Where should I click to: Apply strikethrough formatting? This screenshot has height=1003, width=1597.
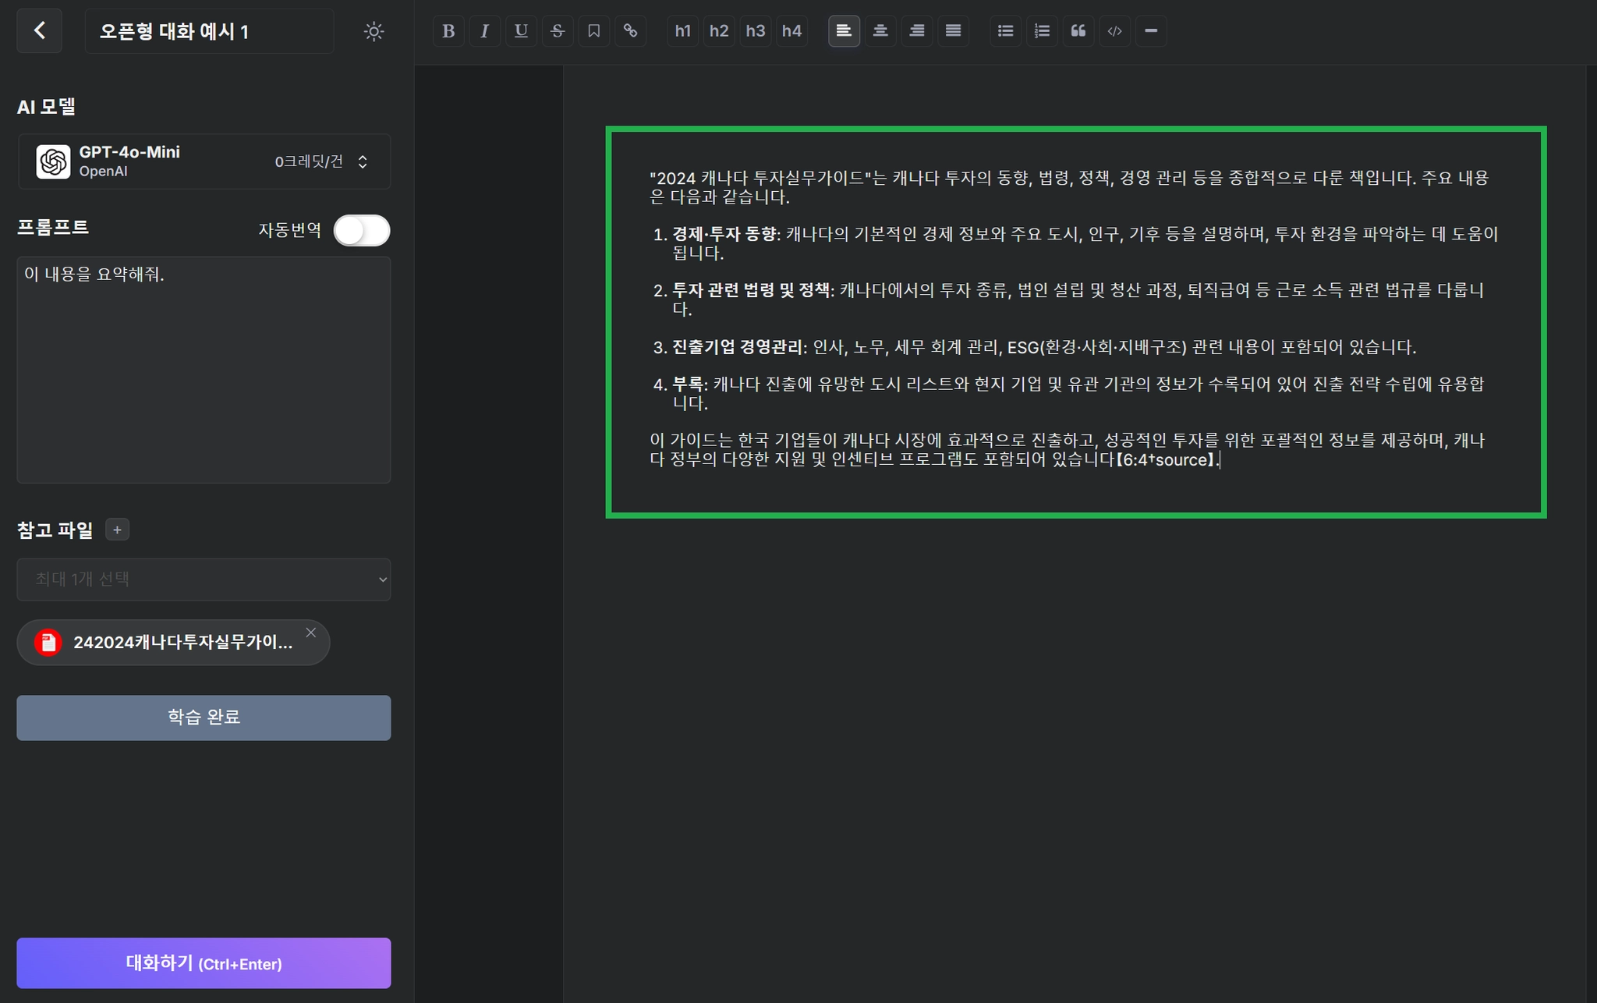[x=558, y=31]
